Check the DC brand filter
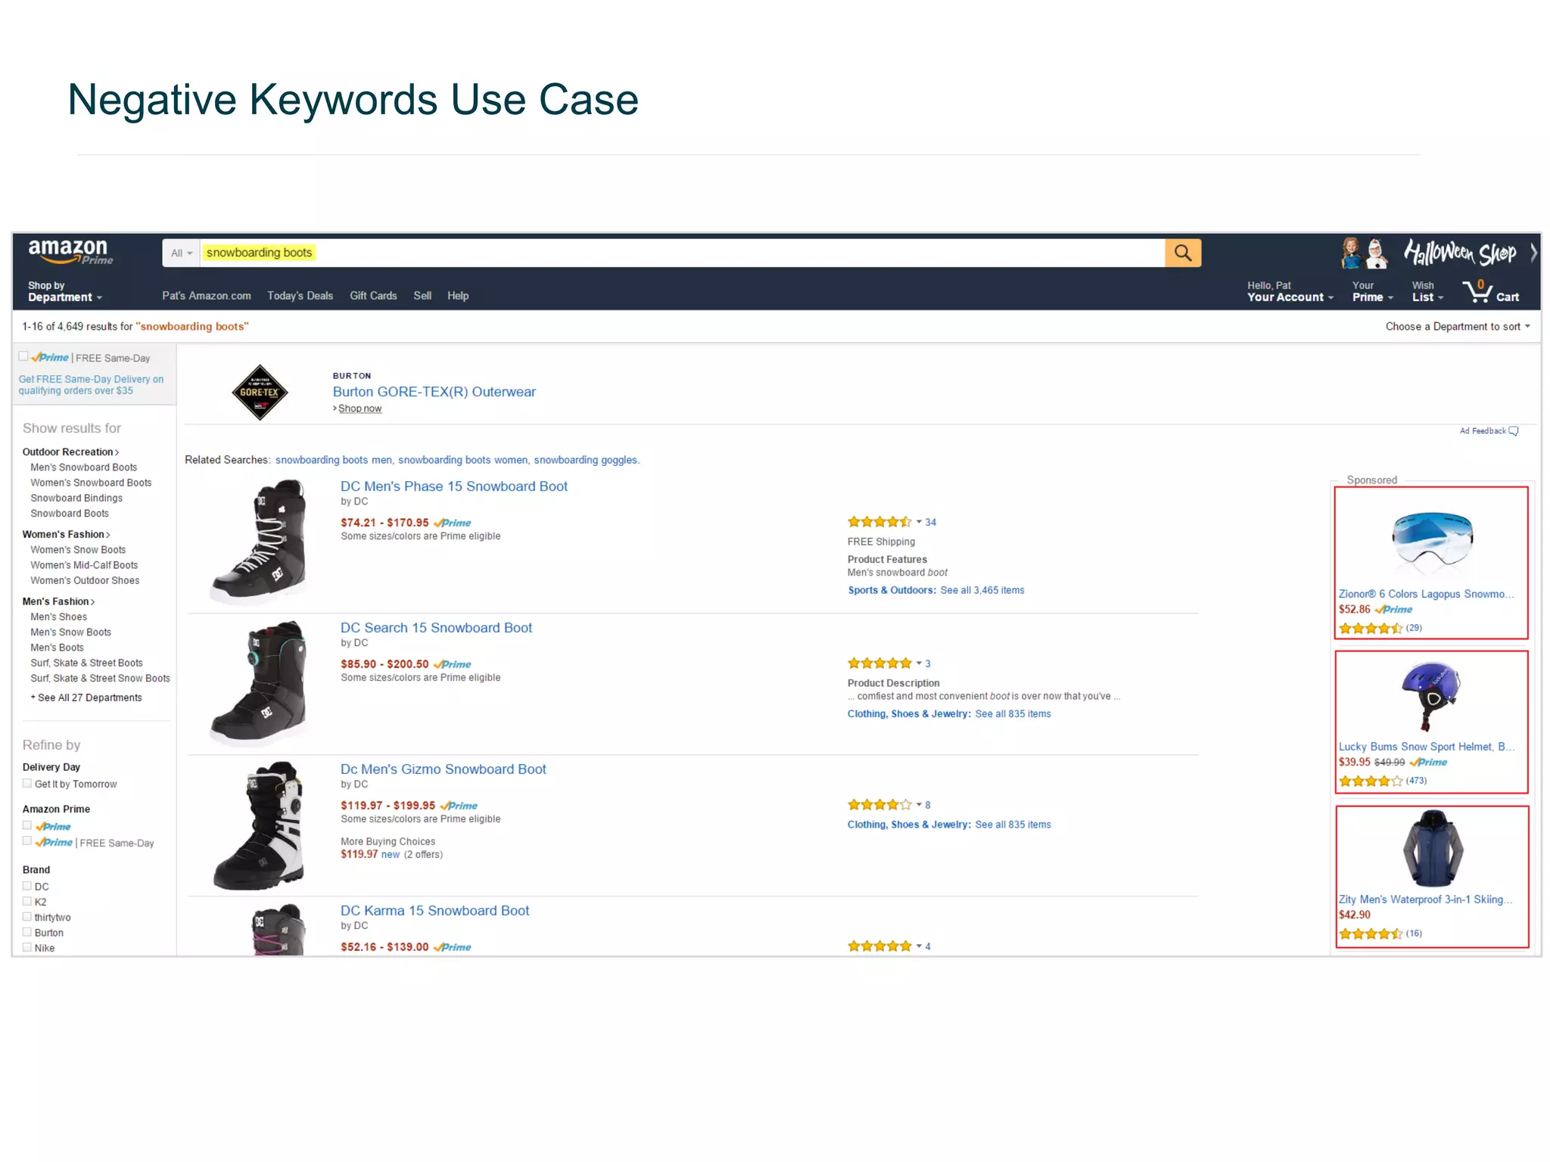 coord(27,886)
